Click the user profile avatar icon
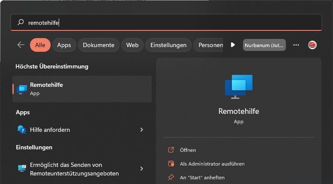Viewport: 333px width, 184px height. click(312, 45)
